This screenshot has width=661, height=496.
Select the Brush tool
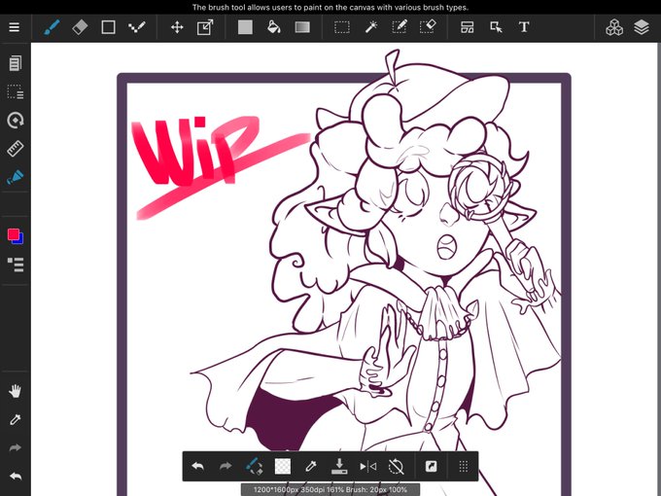pos(52,27)
